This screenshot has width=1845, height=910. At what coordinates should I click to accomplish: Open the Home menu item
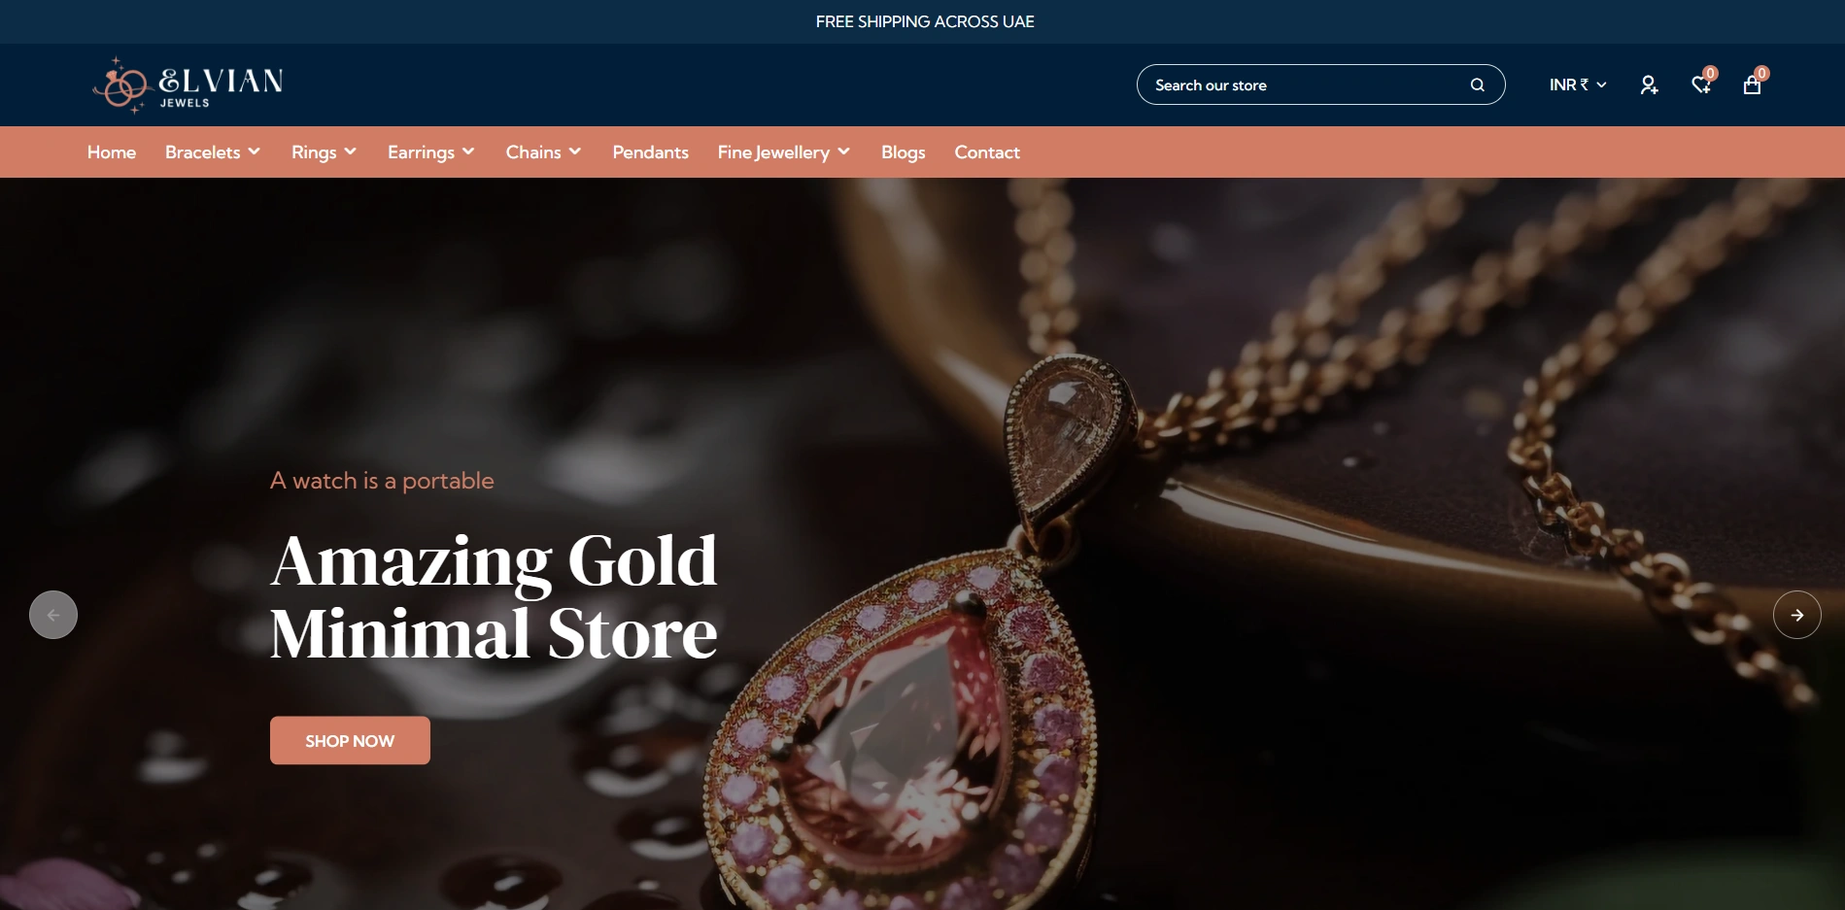pos(112,152)
